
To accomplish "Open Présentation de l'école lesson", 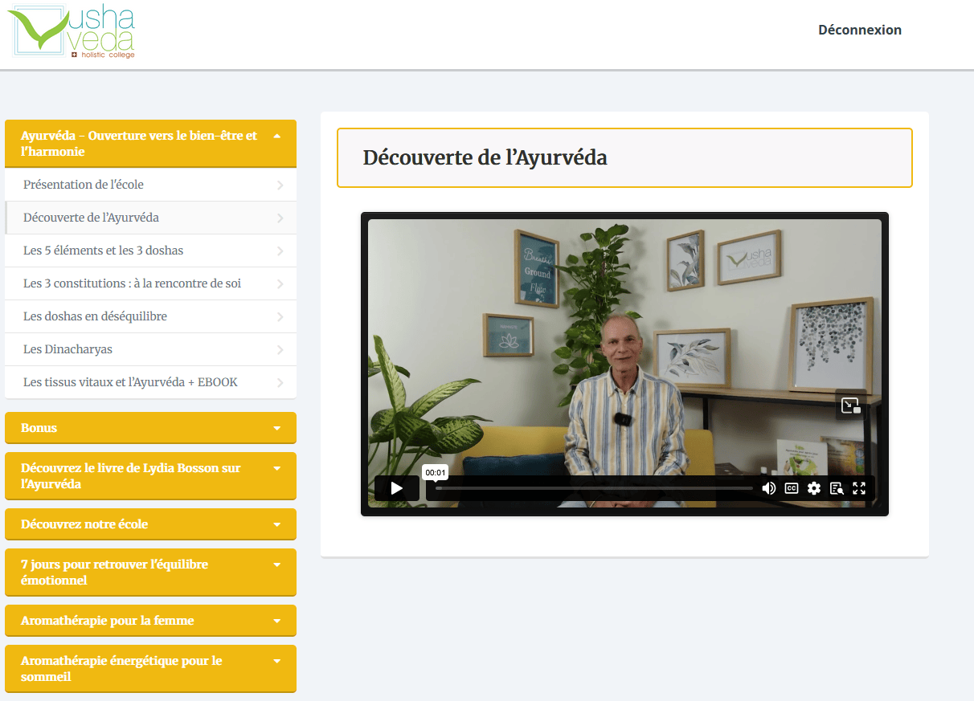I will (x=84, y=185).
